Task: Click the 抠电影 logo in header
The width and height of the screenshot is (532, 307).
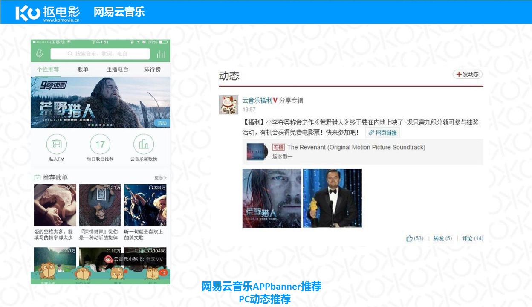Action: point(48,13)
